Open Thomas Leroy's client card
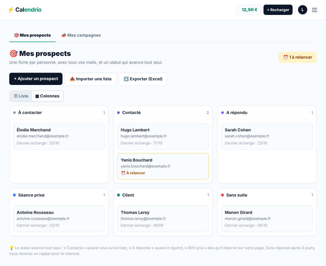The width and height of the screenshot is (326, 266). coord(163,219)
